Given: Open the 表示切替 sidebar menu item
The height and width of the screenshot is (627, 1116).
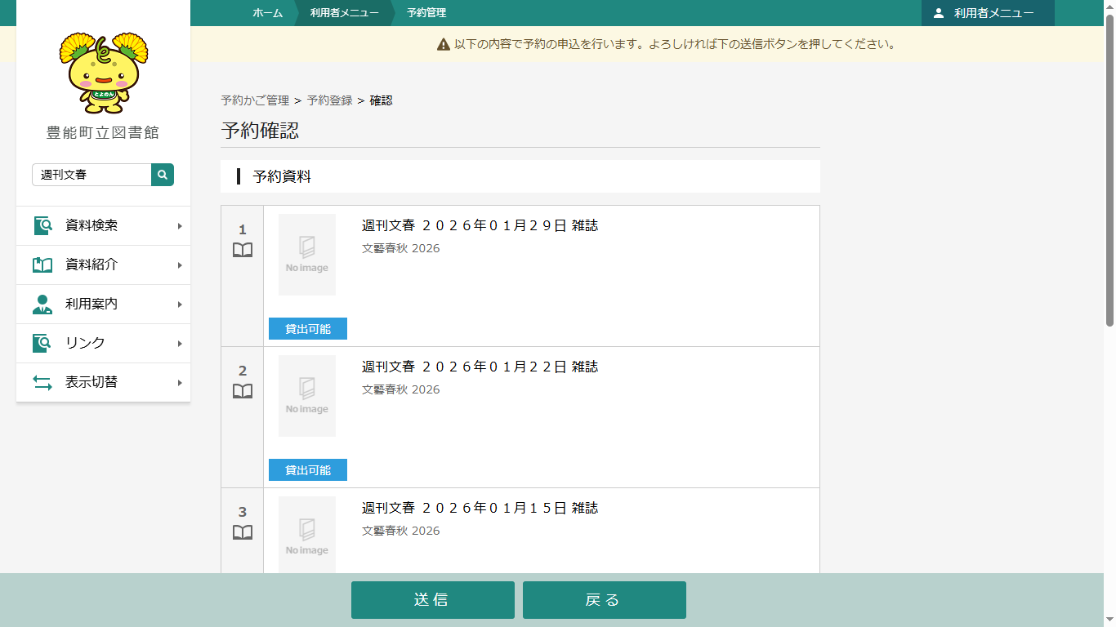Looking at the screenshot, I should (104, 383).
